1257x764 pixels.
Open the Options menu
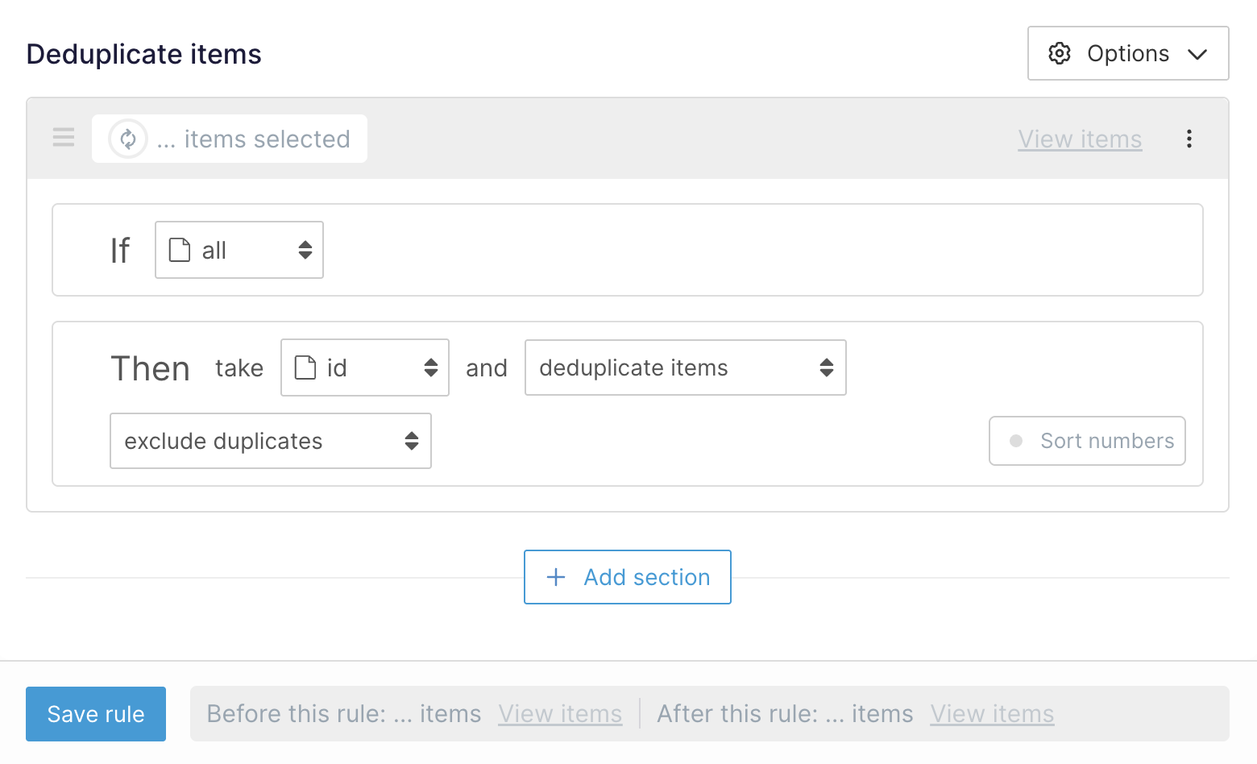1127,53
